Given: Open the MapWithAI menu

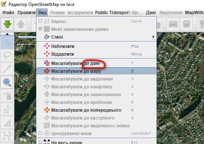Looking at the screenshot, I should (x=194, y=13).
